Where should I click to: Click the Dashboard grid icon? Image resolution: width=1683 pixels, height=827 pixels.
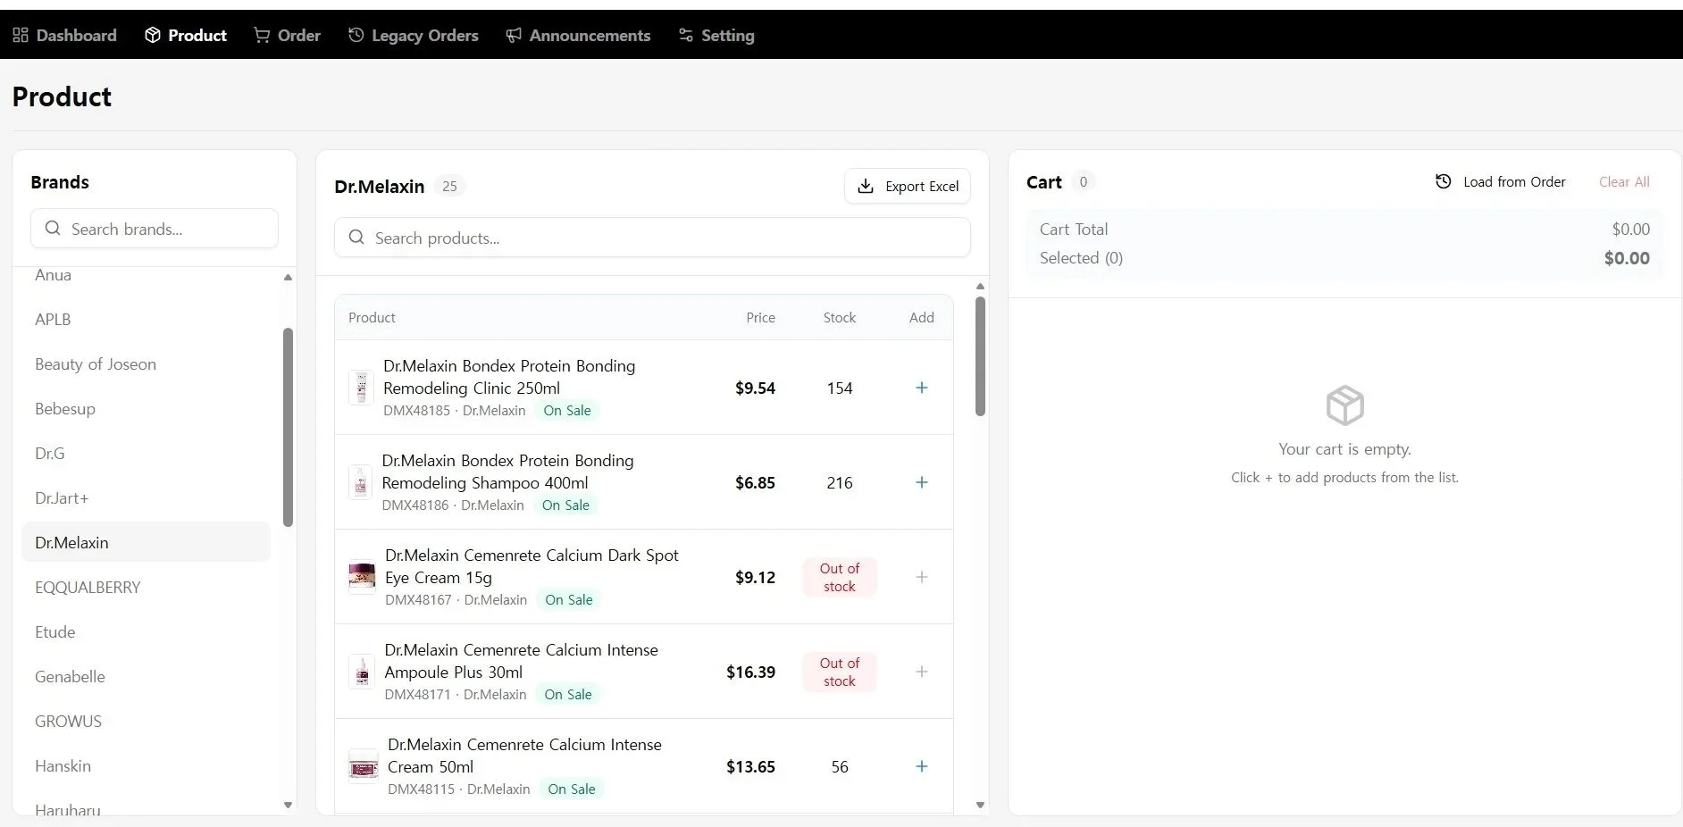pos(21,36)
